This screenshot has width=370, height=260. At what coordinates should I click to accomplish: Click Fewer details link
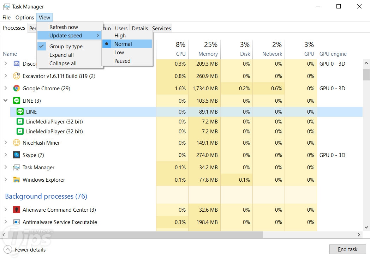point(30,250)
